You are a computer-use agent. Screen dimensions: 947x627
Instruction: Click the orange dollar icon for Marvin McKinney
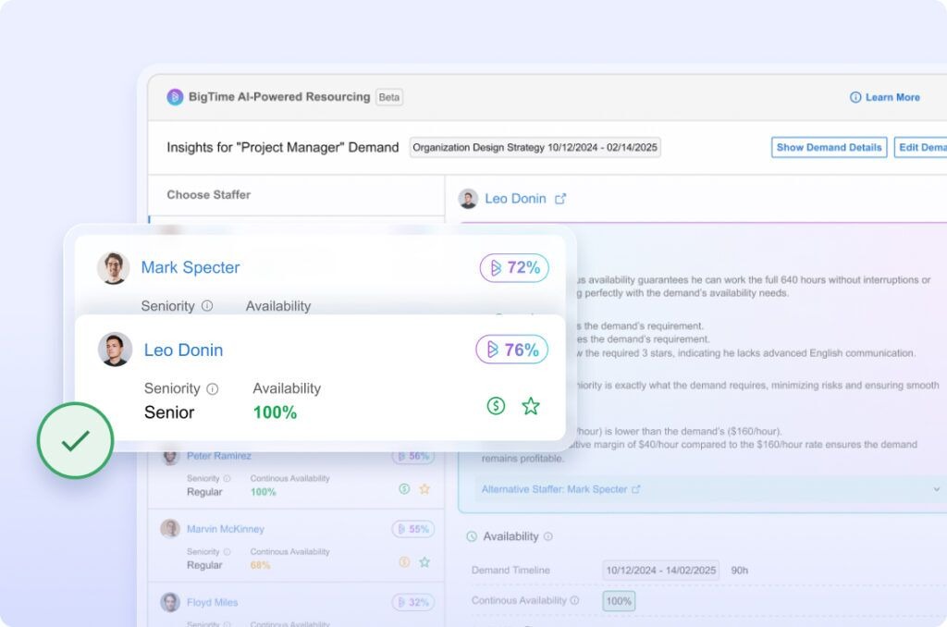coord(404,562)
